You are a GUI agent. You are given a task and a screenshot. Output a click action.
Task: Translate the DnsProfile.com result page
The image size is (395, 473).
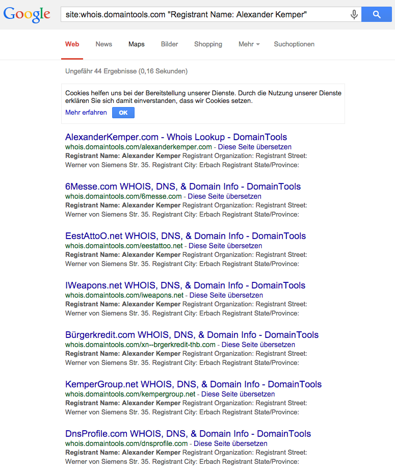pos(230,443)
